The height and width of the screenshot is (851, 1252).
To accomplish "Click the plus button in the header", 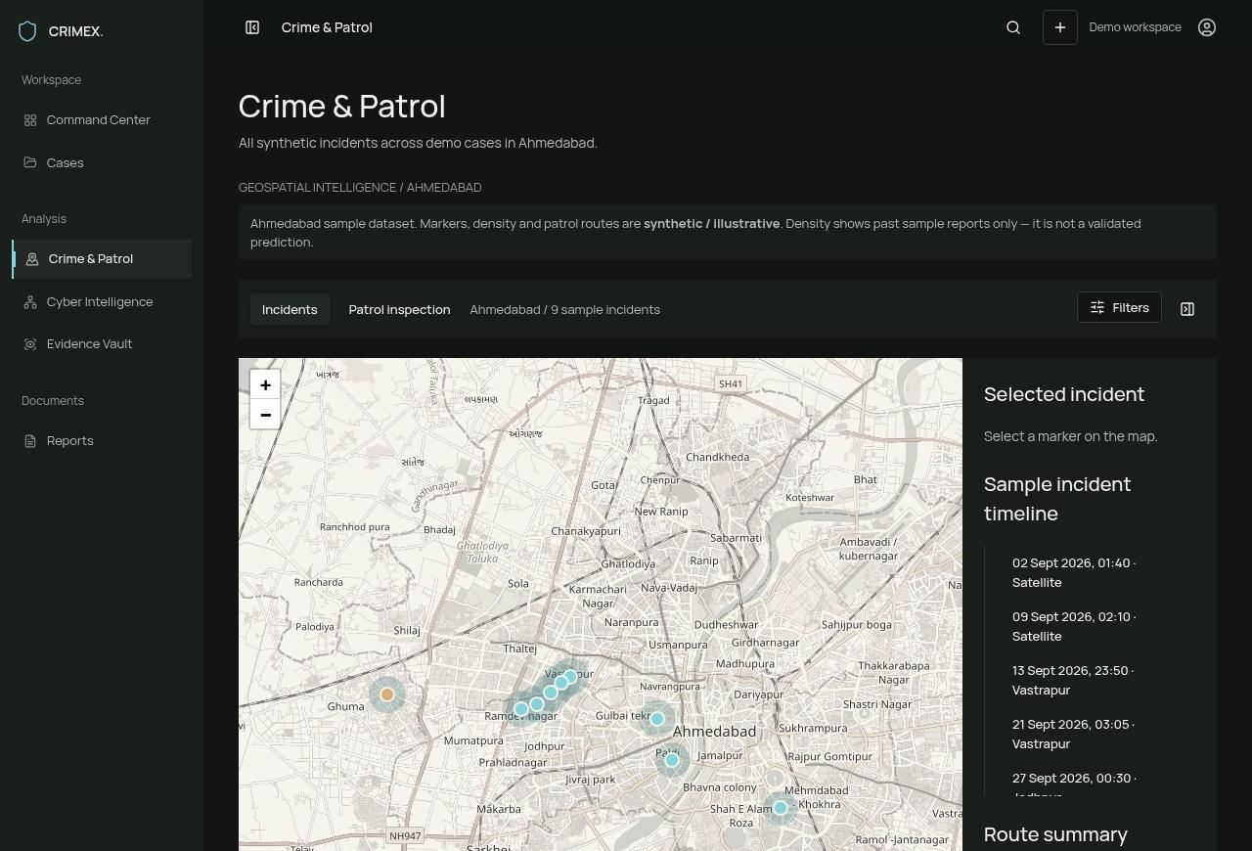I will point(1060,27).
